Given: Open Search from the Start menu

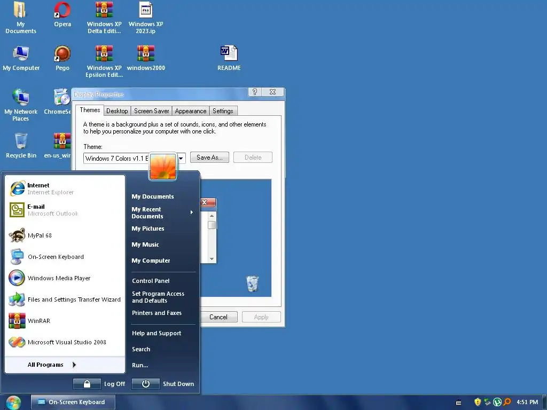Looking at the screenshot, I should pos(141,349).
